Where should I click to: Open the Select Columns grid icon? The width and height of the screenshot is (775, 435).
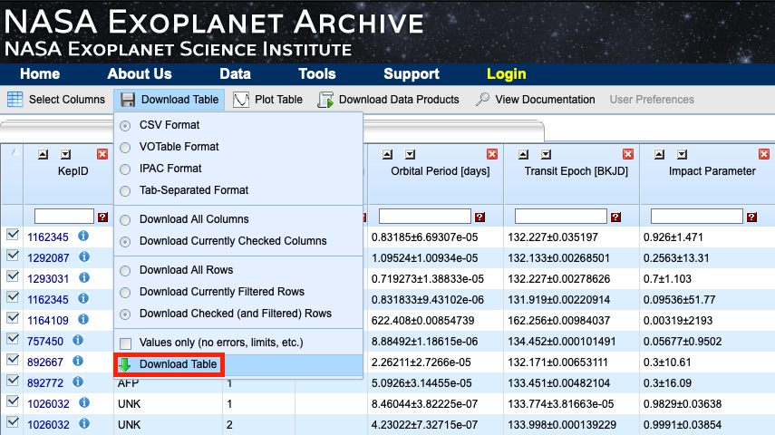point(15,100)
